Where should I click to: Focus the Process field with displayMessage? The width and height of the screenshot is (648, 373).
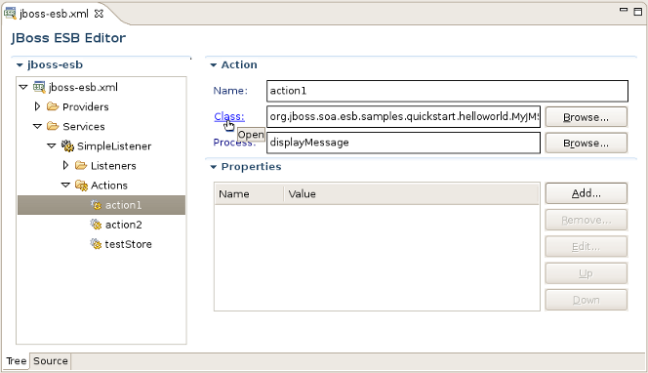click(x=403, y=143)
